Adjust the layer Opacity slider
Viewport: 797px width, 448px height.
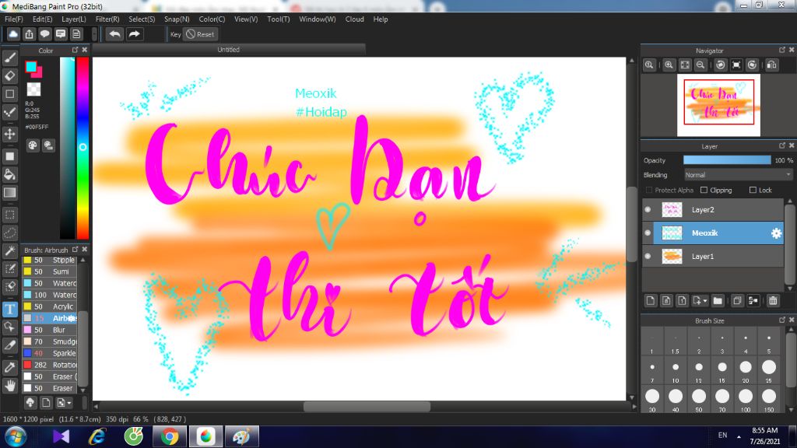click(727, 160)
